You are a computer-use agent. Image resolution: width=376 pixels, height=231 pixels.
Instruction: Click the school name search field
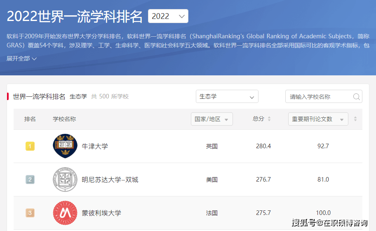[318, 97]
